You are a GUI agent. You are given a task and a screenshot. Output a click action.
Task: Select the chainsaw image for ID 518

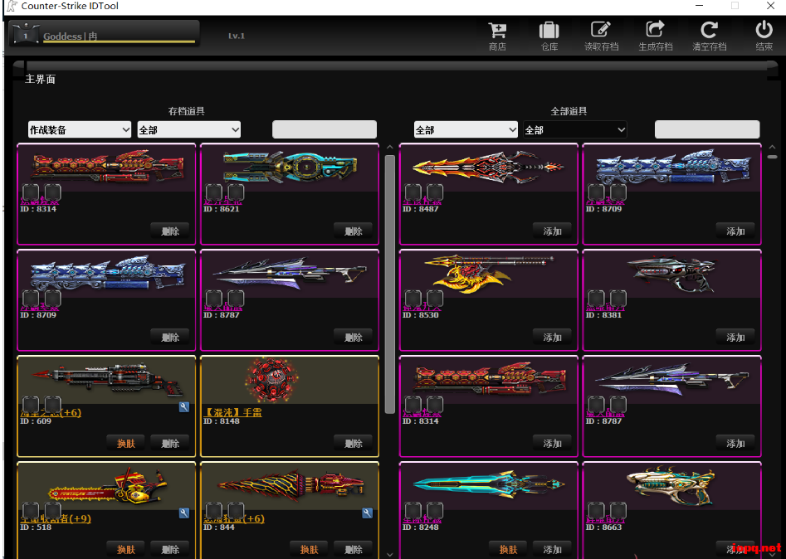click(x=107, y=486)
